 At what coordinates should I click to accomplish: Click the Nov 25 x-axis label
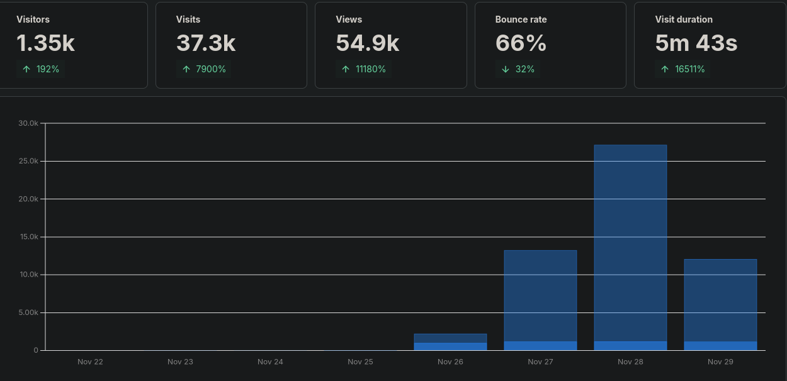pos(360,362)
